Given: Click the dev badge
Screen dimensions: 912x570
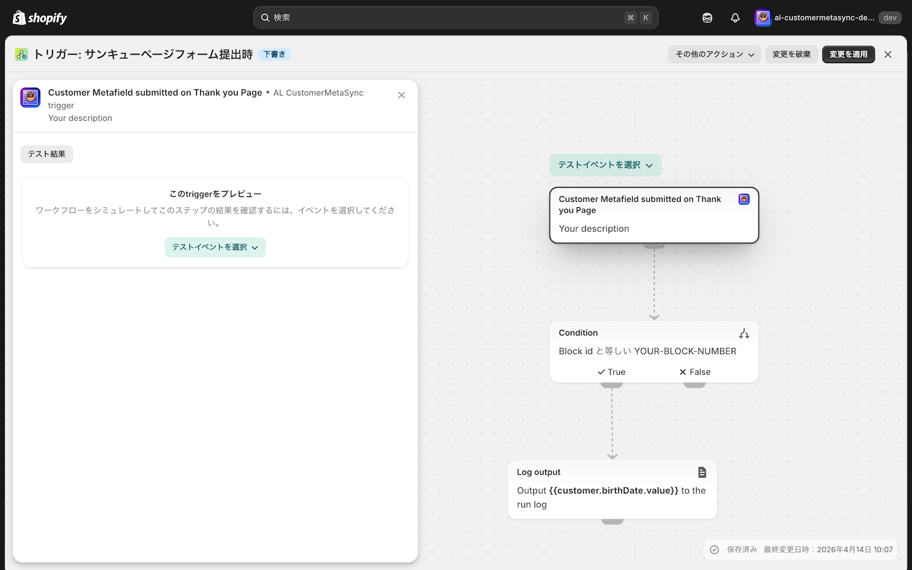Looking at the screenshot, I should pos(890,18).
